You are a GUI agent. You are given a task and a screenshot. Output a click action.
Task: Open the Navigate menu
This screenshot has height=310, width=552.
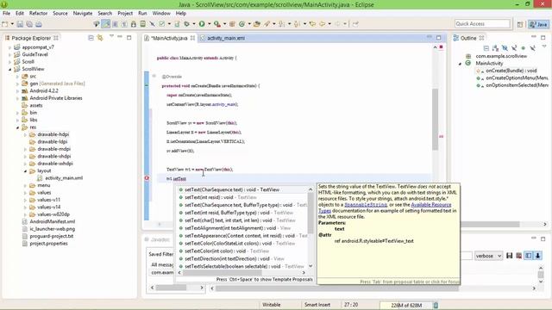[x=83, y=13]
